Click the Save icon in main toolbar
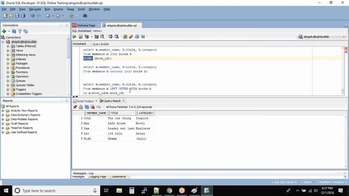The width and height of the screenshot is (349, 196). (x=17, y=16)
